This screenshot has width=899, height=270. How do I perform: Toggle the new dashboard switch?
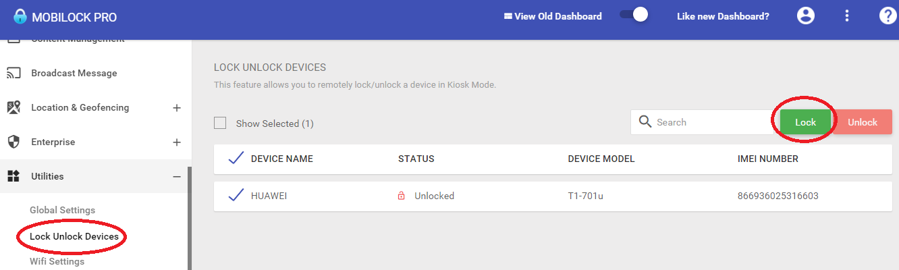click(x=634, y=15)
